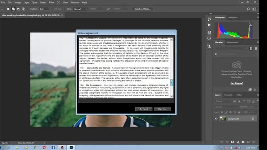
Task: Open Style dropdown showing Normal
Action: click(x=81, y=9)
